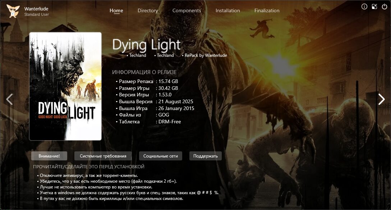Click the Wanterlude fox avatar logo
391x210 pixels.
tap(13, 11)
